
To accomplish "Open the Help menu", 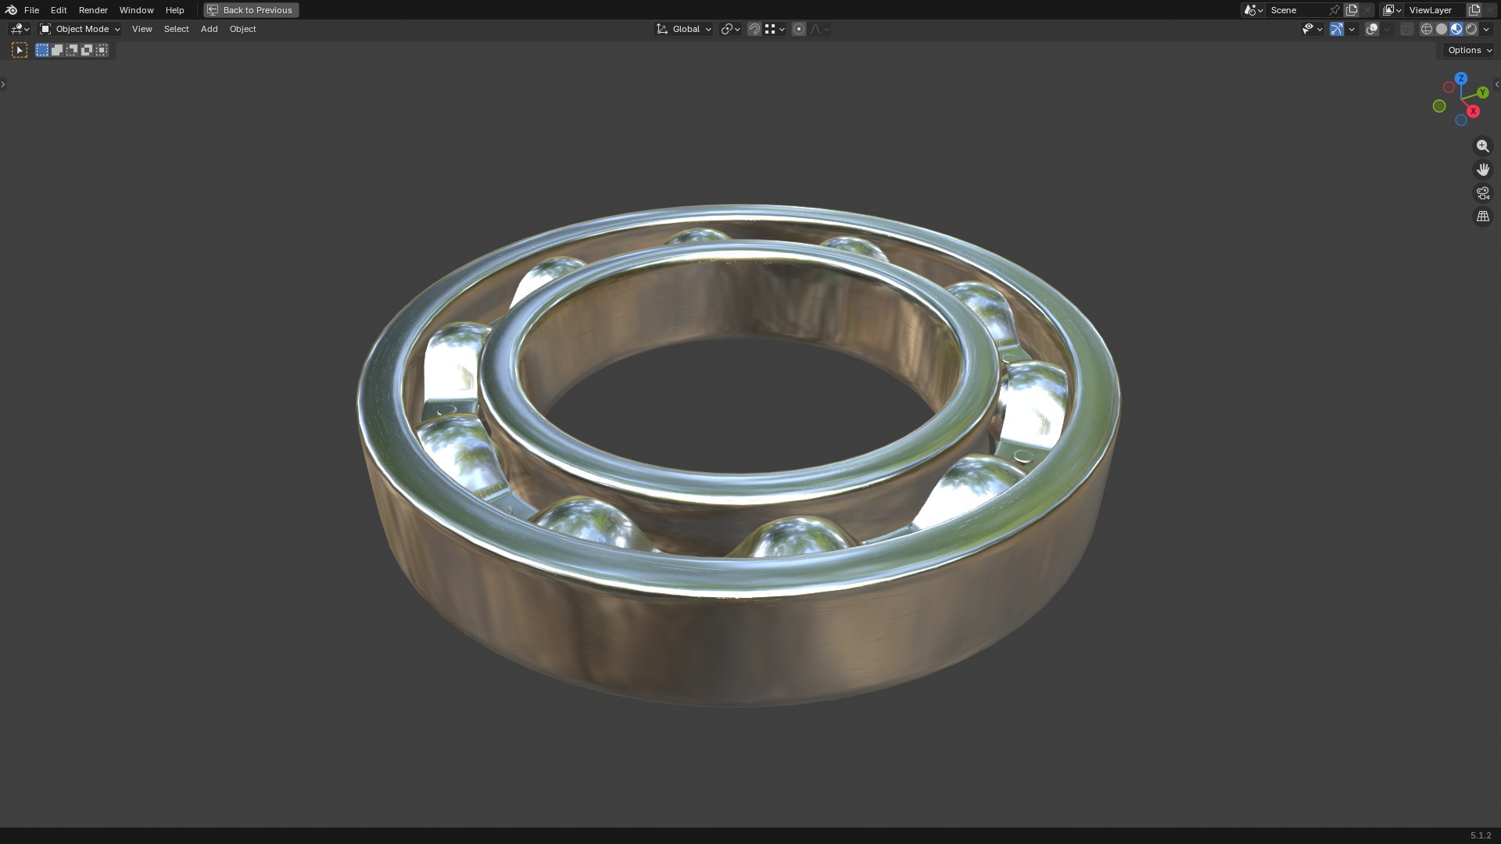I will 174,10.
